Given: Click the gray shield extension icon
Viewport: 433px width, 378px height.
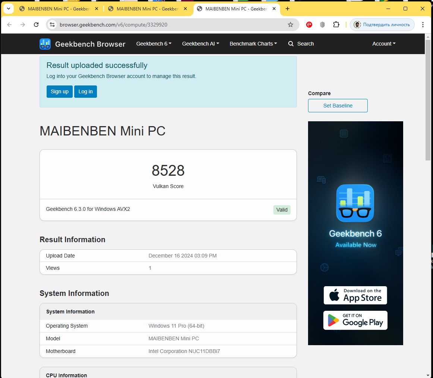Looking at the screenshot, I should [322, 25].
